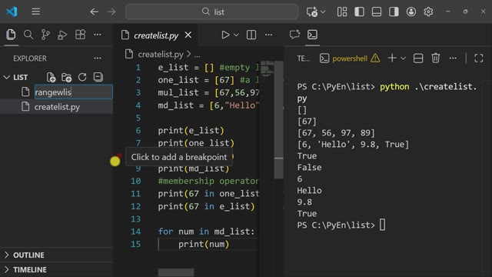
Task: Switch to the Terminal panel tab icon
Action: coord(312,35)
